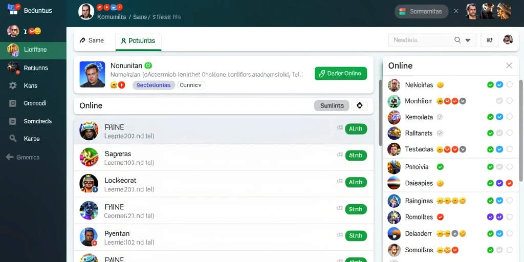Click the Online panel vertical scrollbar
This screenshot has height=262, width=524.
point(520,130)
